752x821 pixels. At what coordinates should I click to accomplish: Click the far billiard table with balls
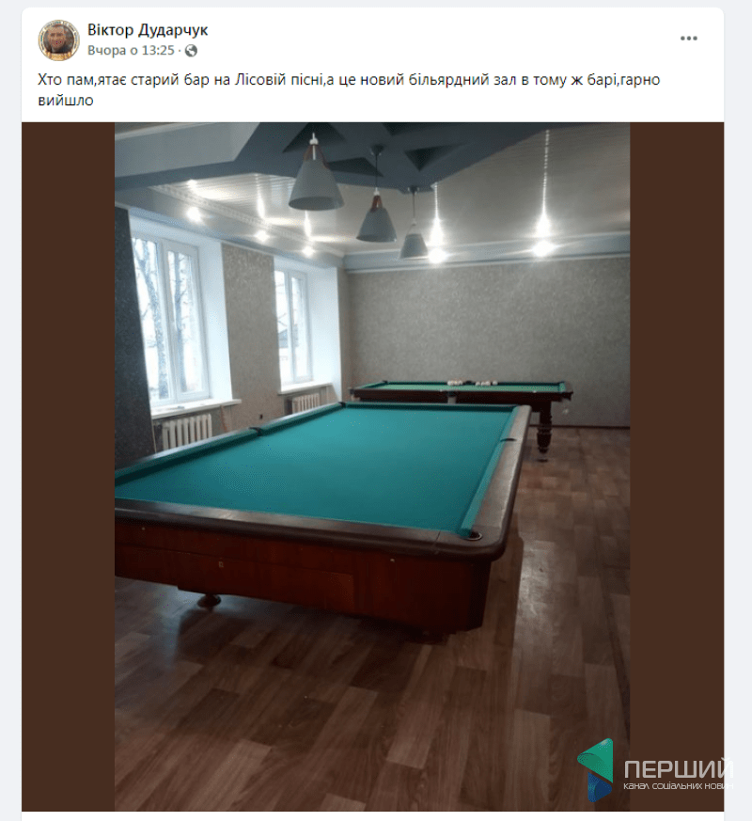coord(462,393)
